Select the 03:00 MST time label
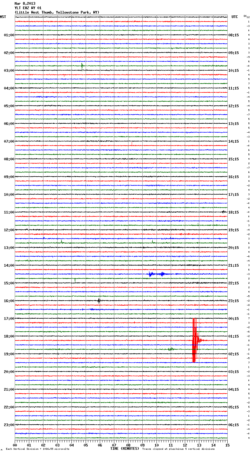The height and width of the screenshot is (453, 251). (9, 71)
